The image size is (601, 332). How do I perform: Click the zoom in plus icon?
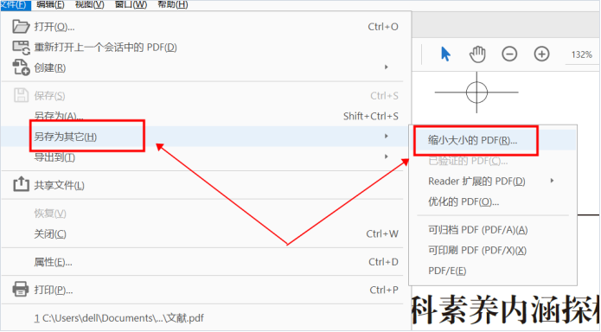[541, 54]
